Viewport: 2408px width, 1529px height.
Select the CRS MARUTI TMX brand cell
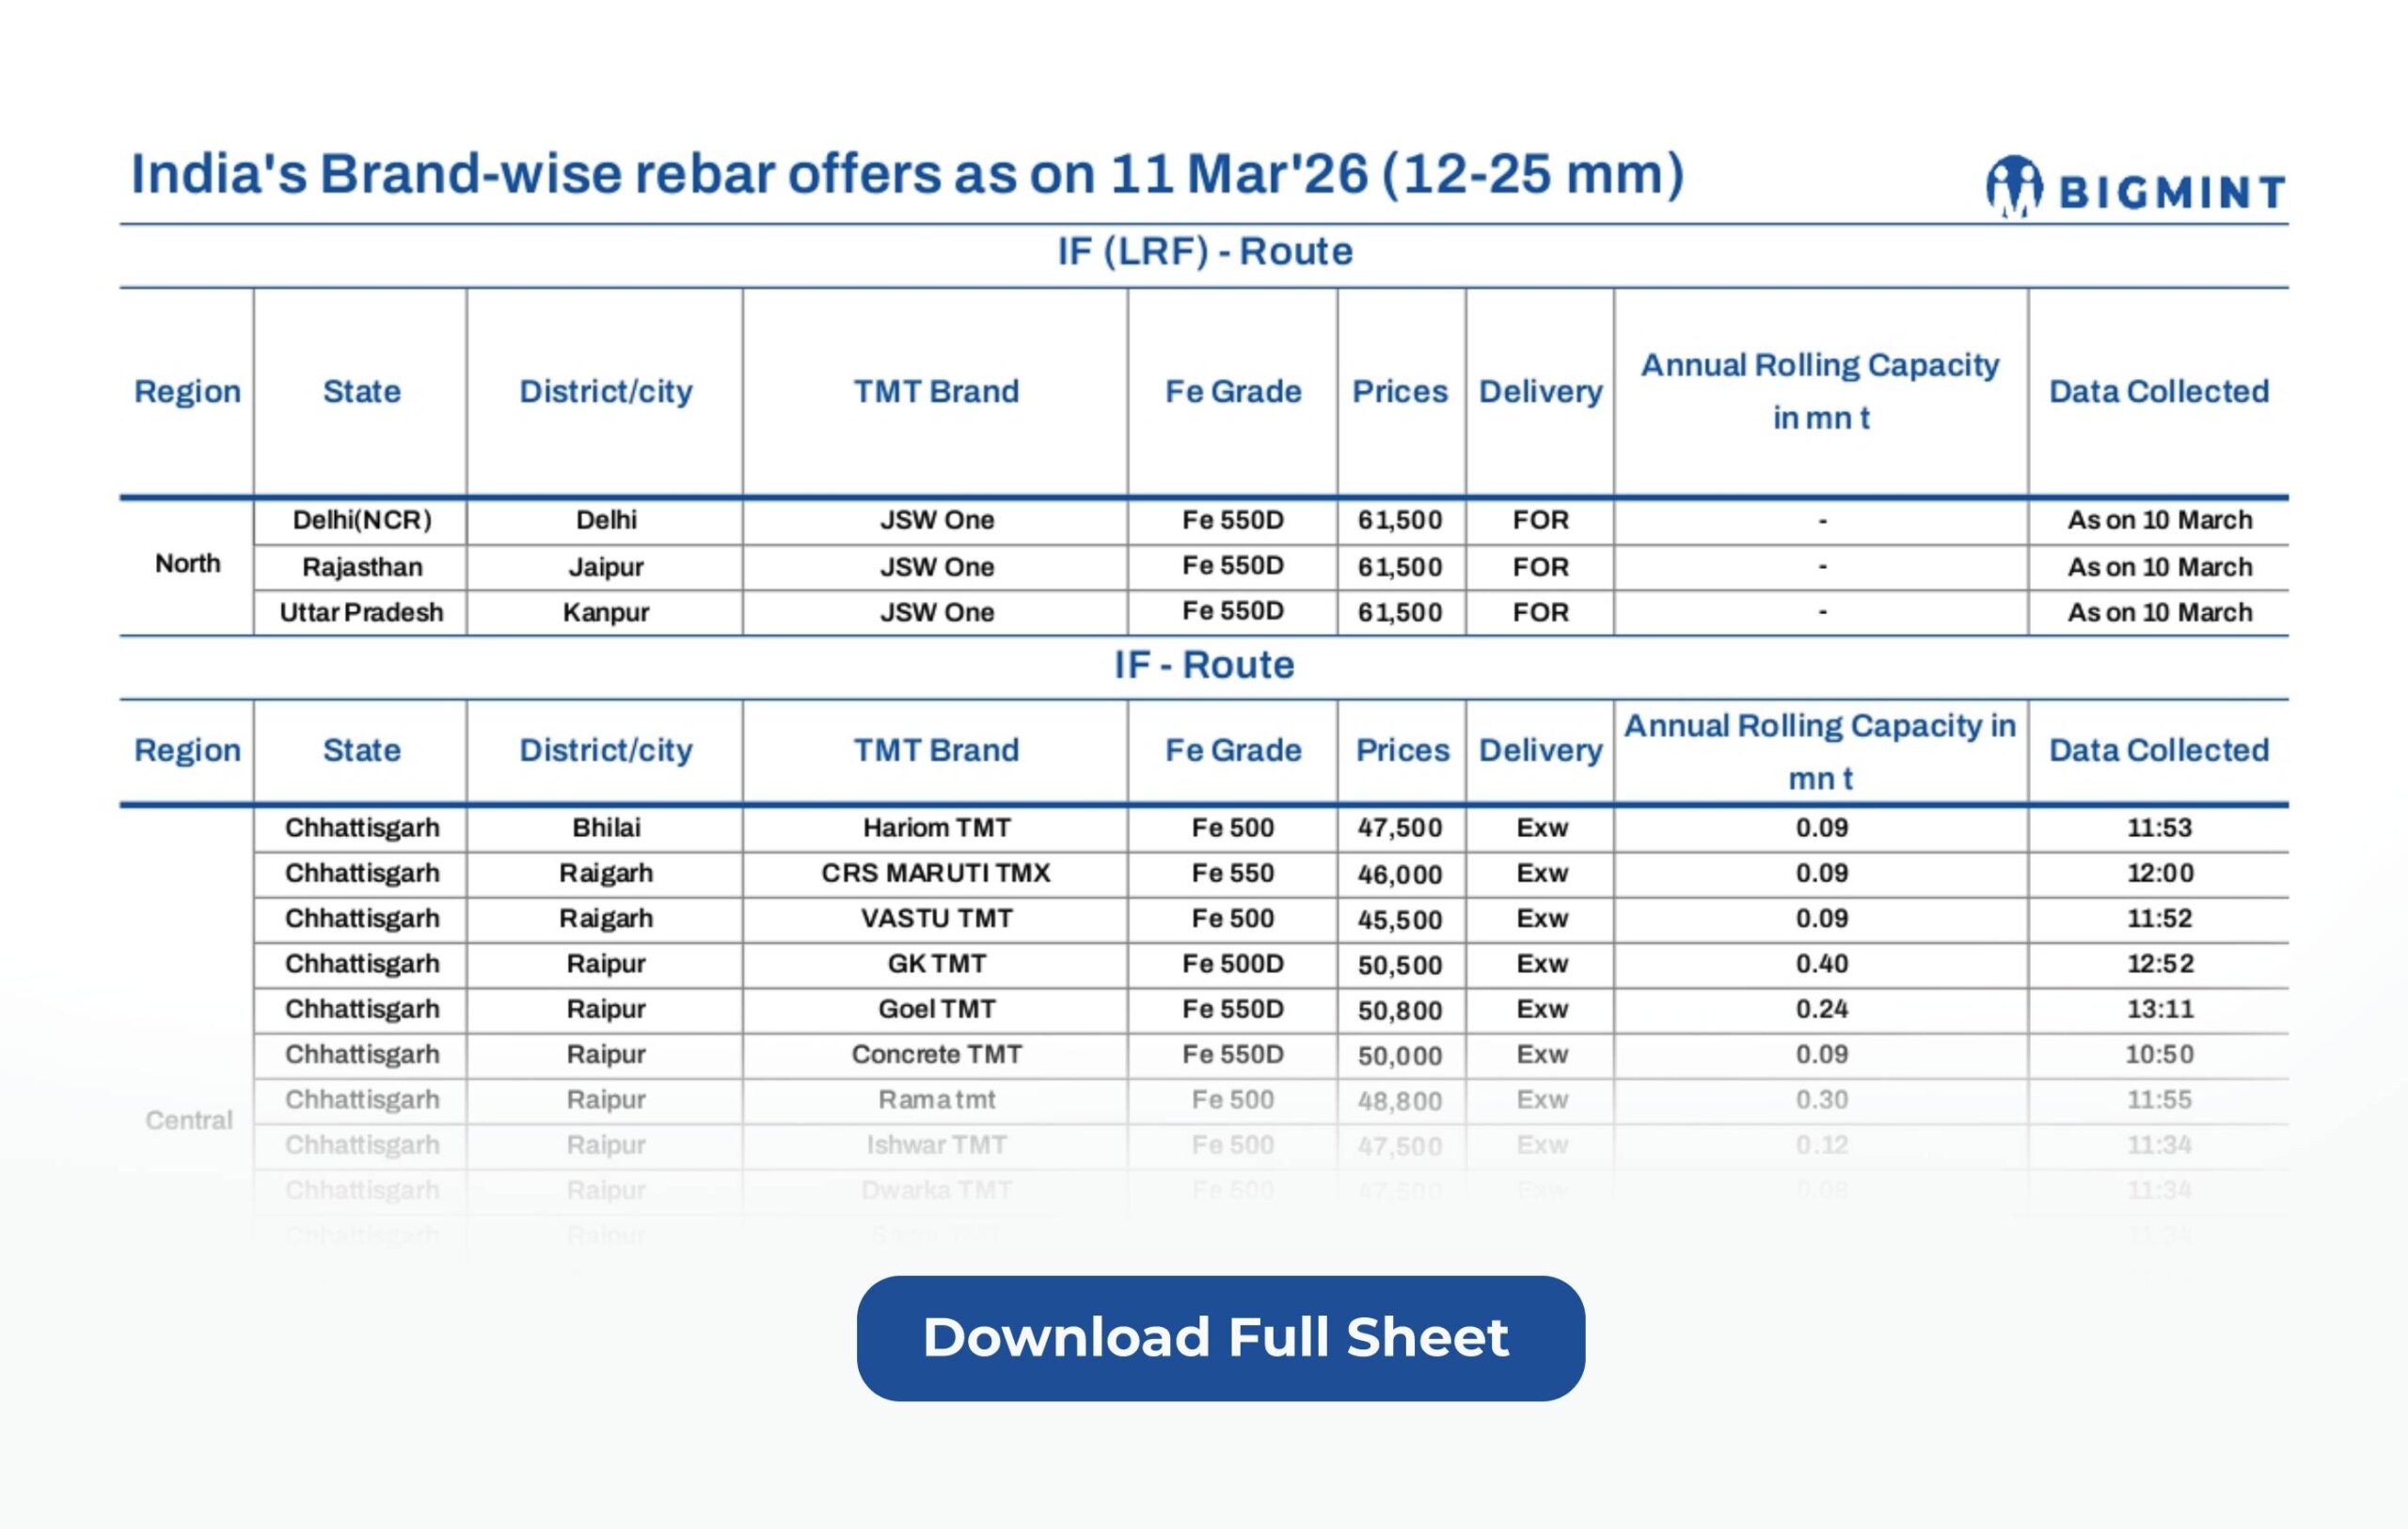[x=935, y=873]
